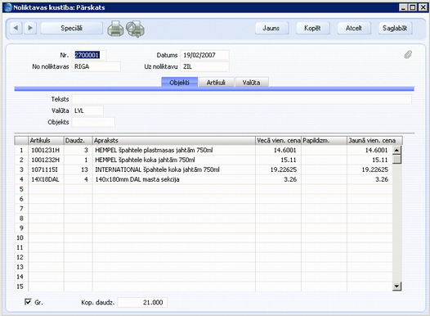This screenshot has height=316, width=430.
Task: Select row number 1
Action: click(21, 150)
